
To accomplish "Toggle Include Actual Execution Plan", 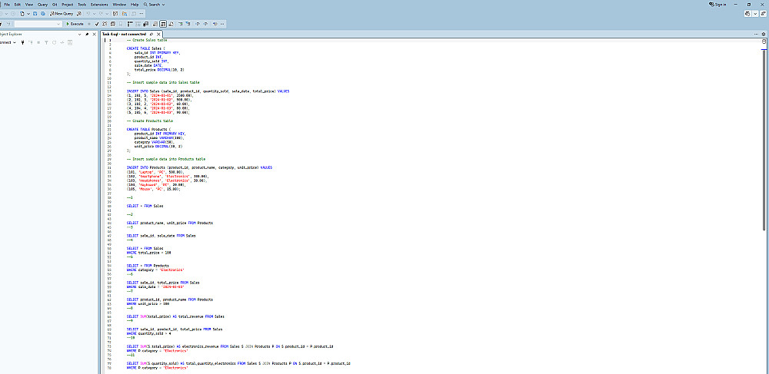I will [x=130, y=24].
